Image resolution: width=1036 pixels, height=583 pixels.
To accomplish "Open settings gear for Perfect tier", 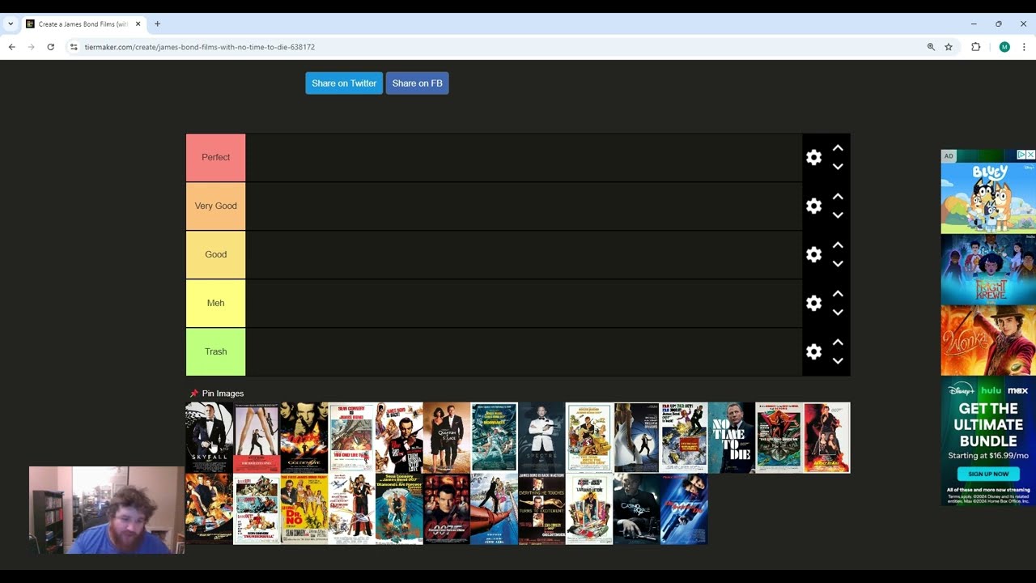I will (x=814, y=158).
